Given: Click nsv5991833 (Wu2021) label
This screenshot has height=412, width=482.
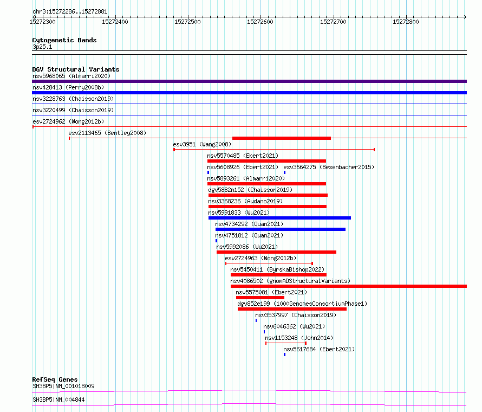Looking at the screenshot, I should pos(239,213).
